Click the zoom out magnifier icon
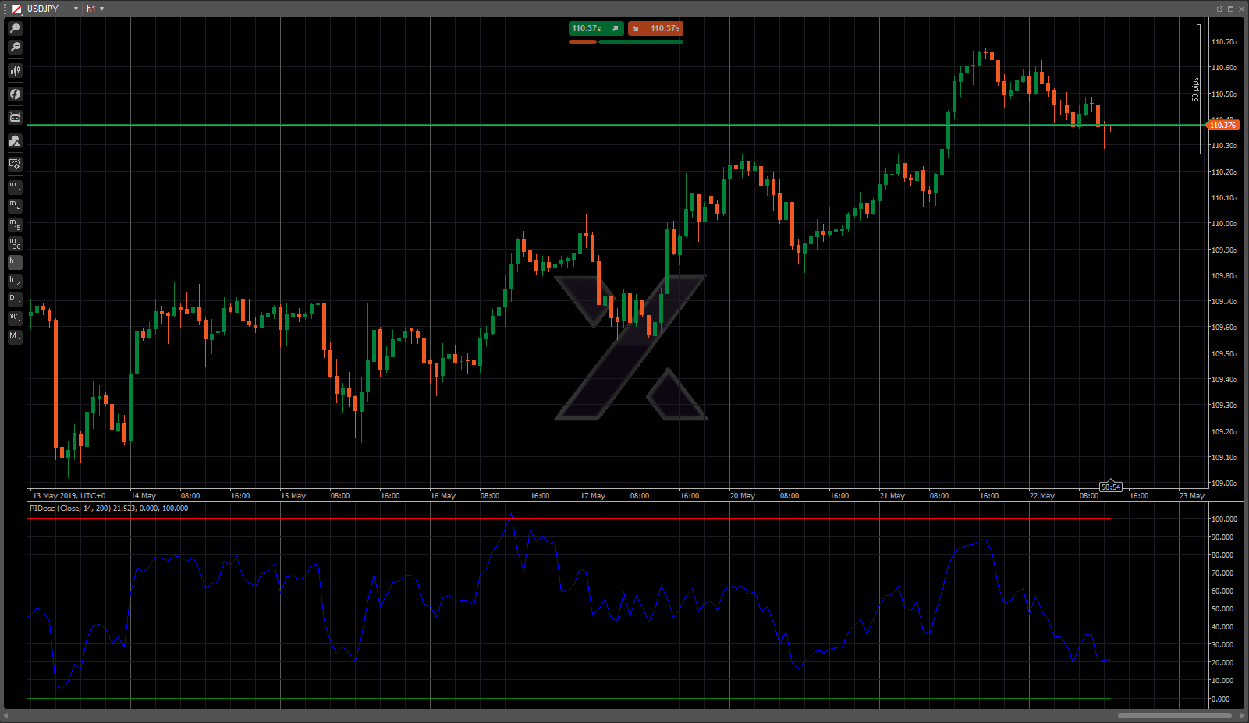The width and height of the screenshot is (1249, 723). 15,48
